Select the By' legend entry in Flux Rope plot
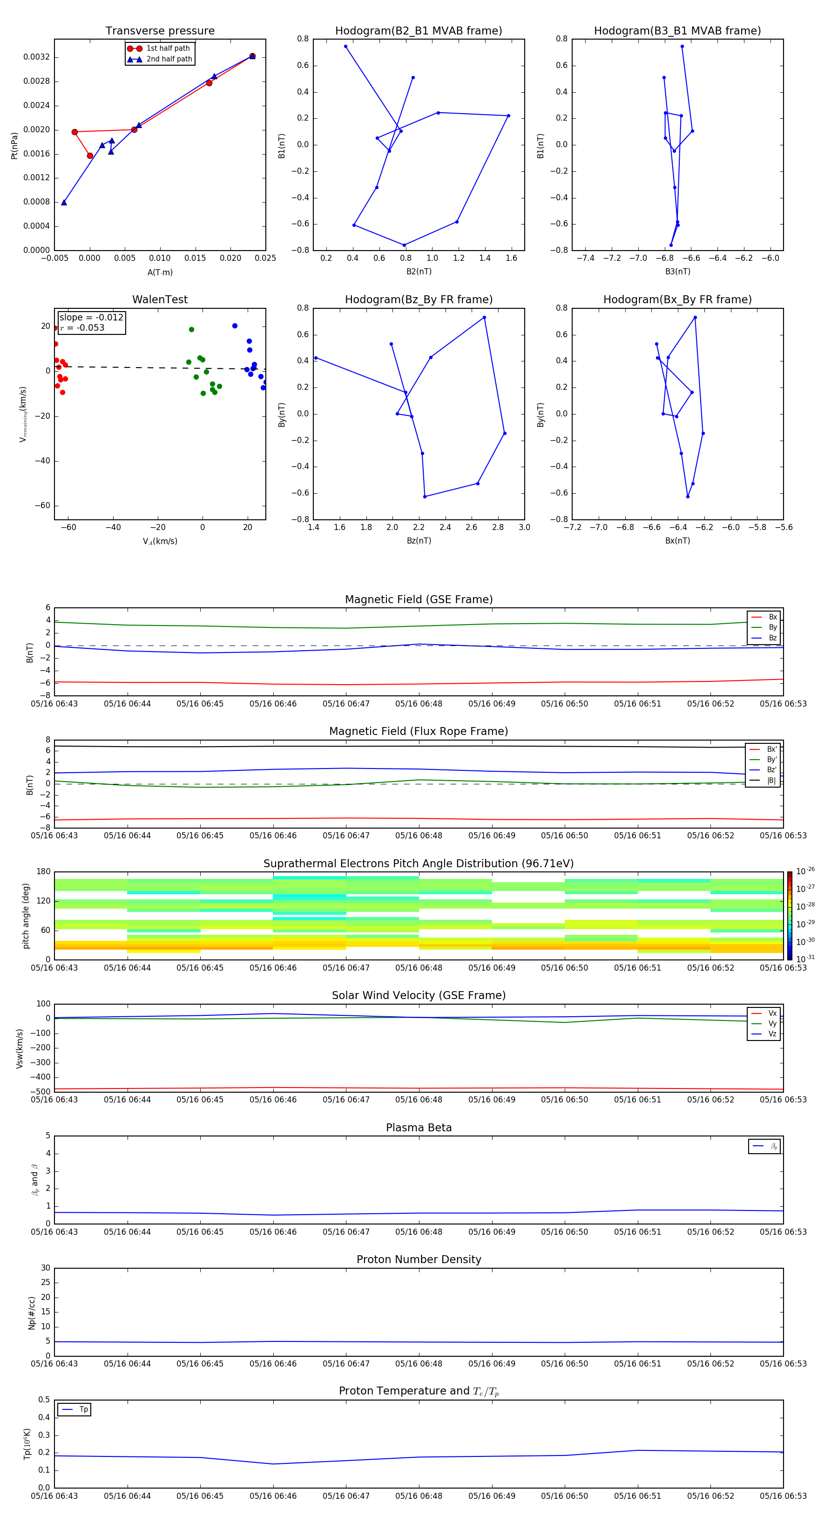This screenshot has width=838, height=1537. pyautogui.click(x=763, y=760)
